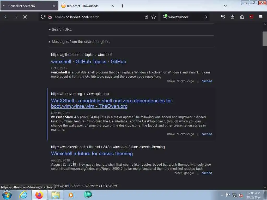This screenshot has height=200, width=267.
Task: Open the green round taskbar application icon
Action: [x=88, y=195]
